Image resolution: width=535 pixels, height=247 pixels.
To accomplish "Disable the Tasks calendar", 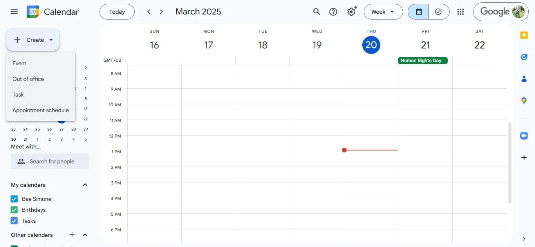I will point(14,221).
